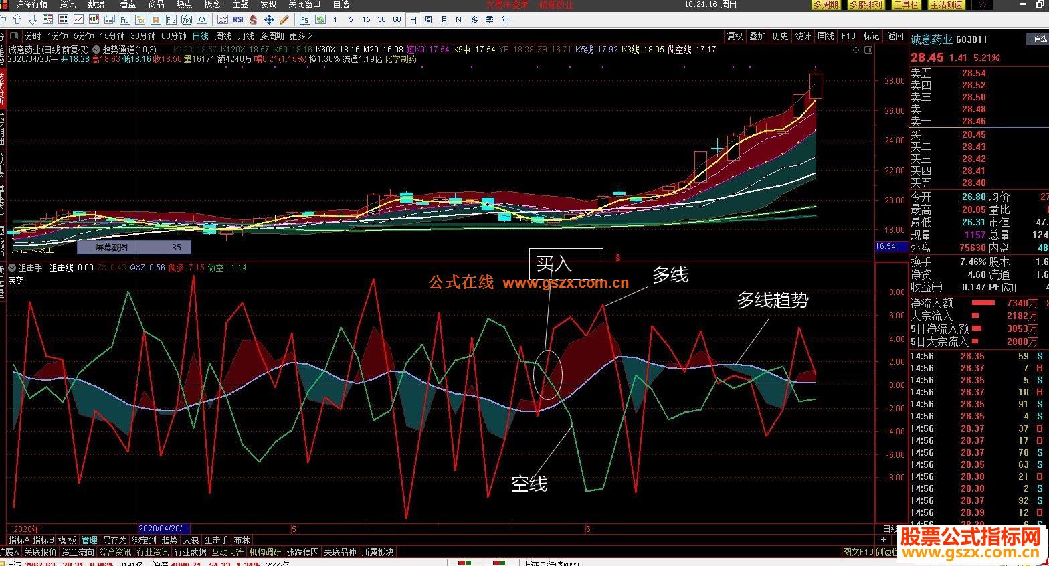Switch to 季 quarterly period button
This screenshot has width=1049, height=566.
click(x=490, y=20)
